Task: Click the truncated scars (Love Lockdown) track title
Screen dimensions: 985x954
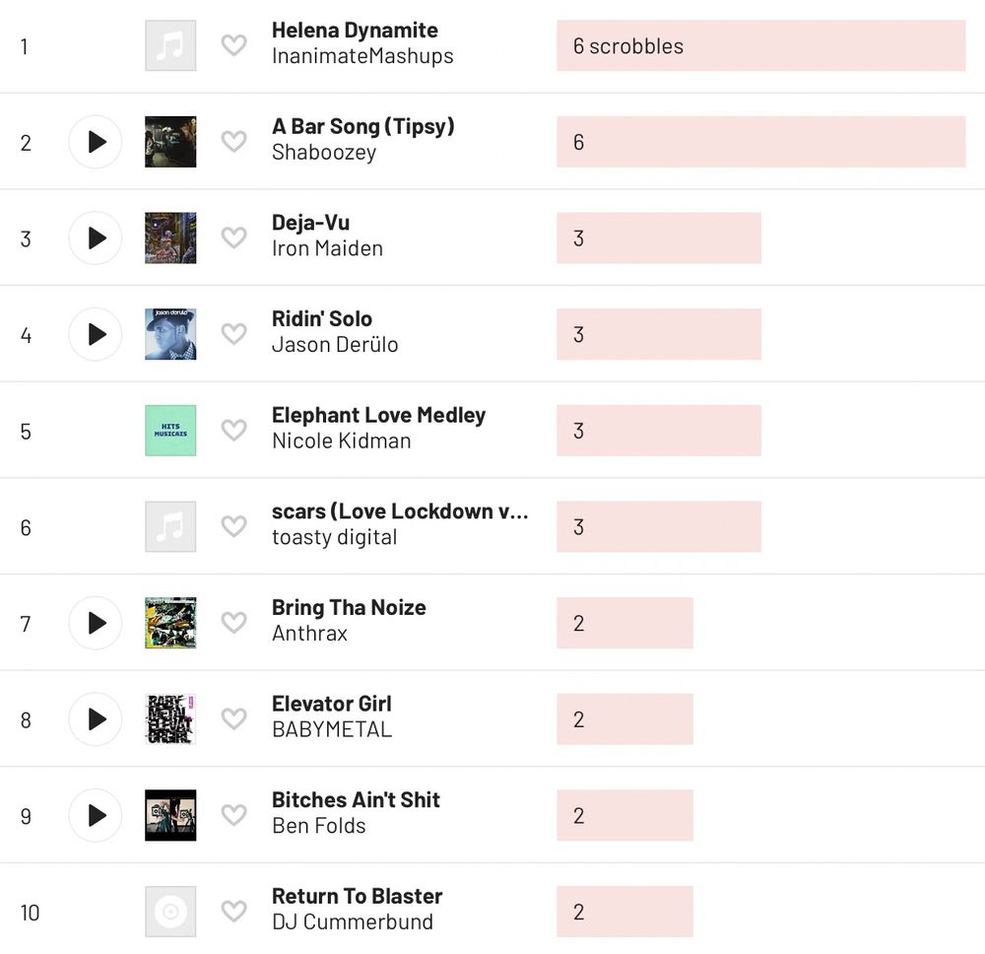Action: pos(399,511)
